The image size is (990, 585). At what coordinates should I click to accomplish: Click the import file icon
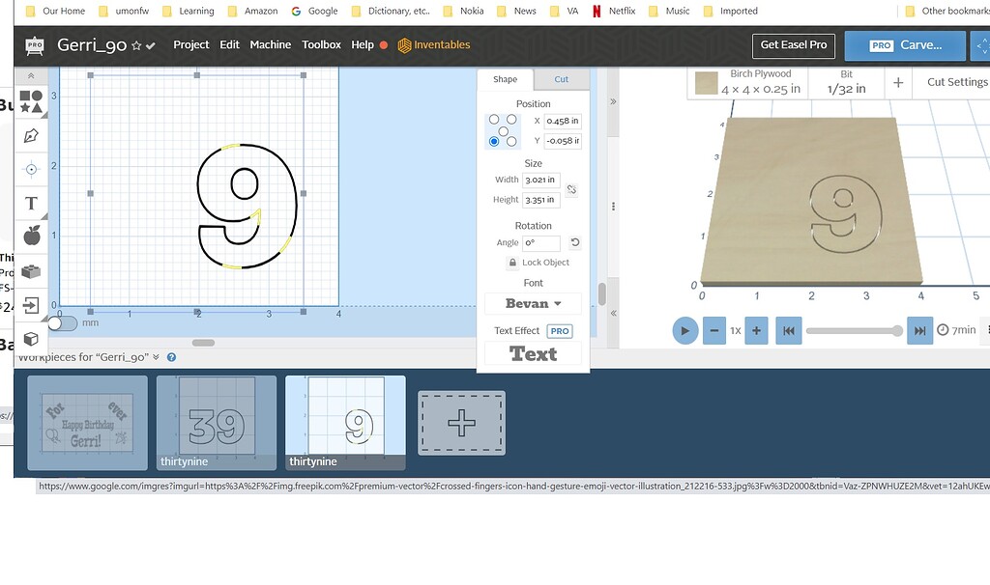31,306
